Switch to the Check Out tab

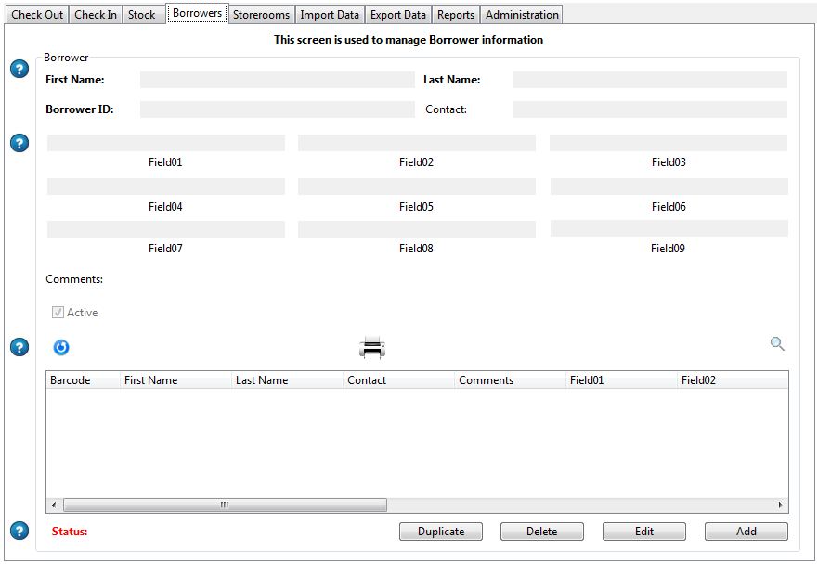37,15
